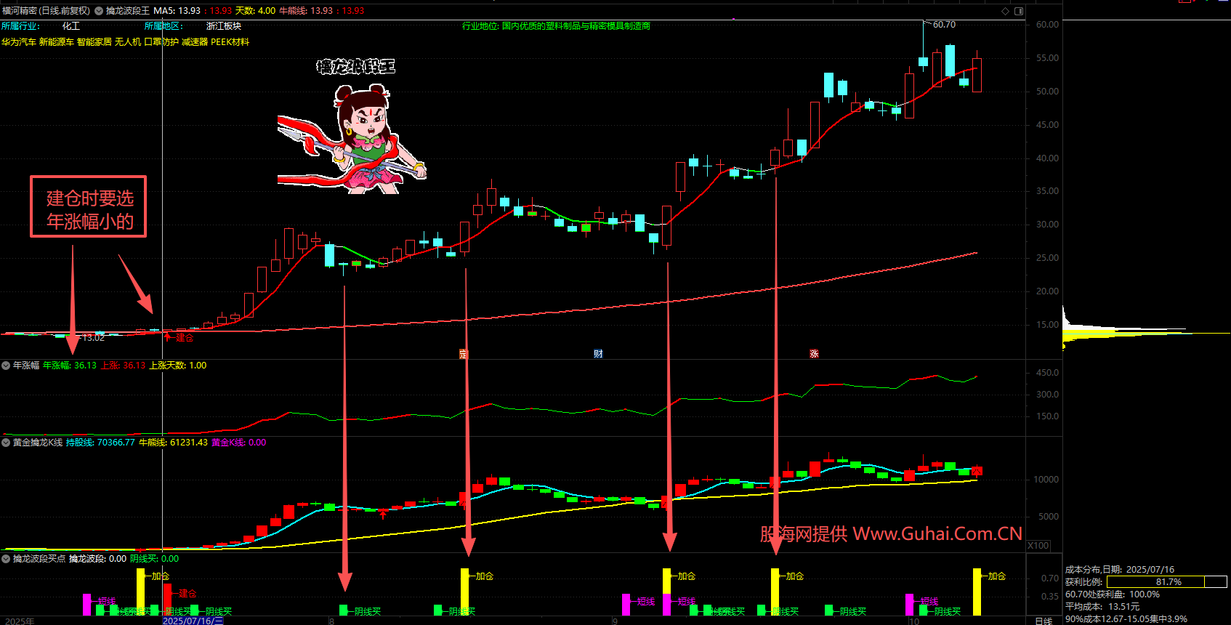
Task: Click the X100 scale multiplier button
Action: pyautogui.click(x=1038, y=546)
